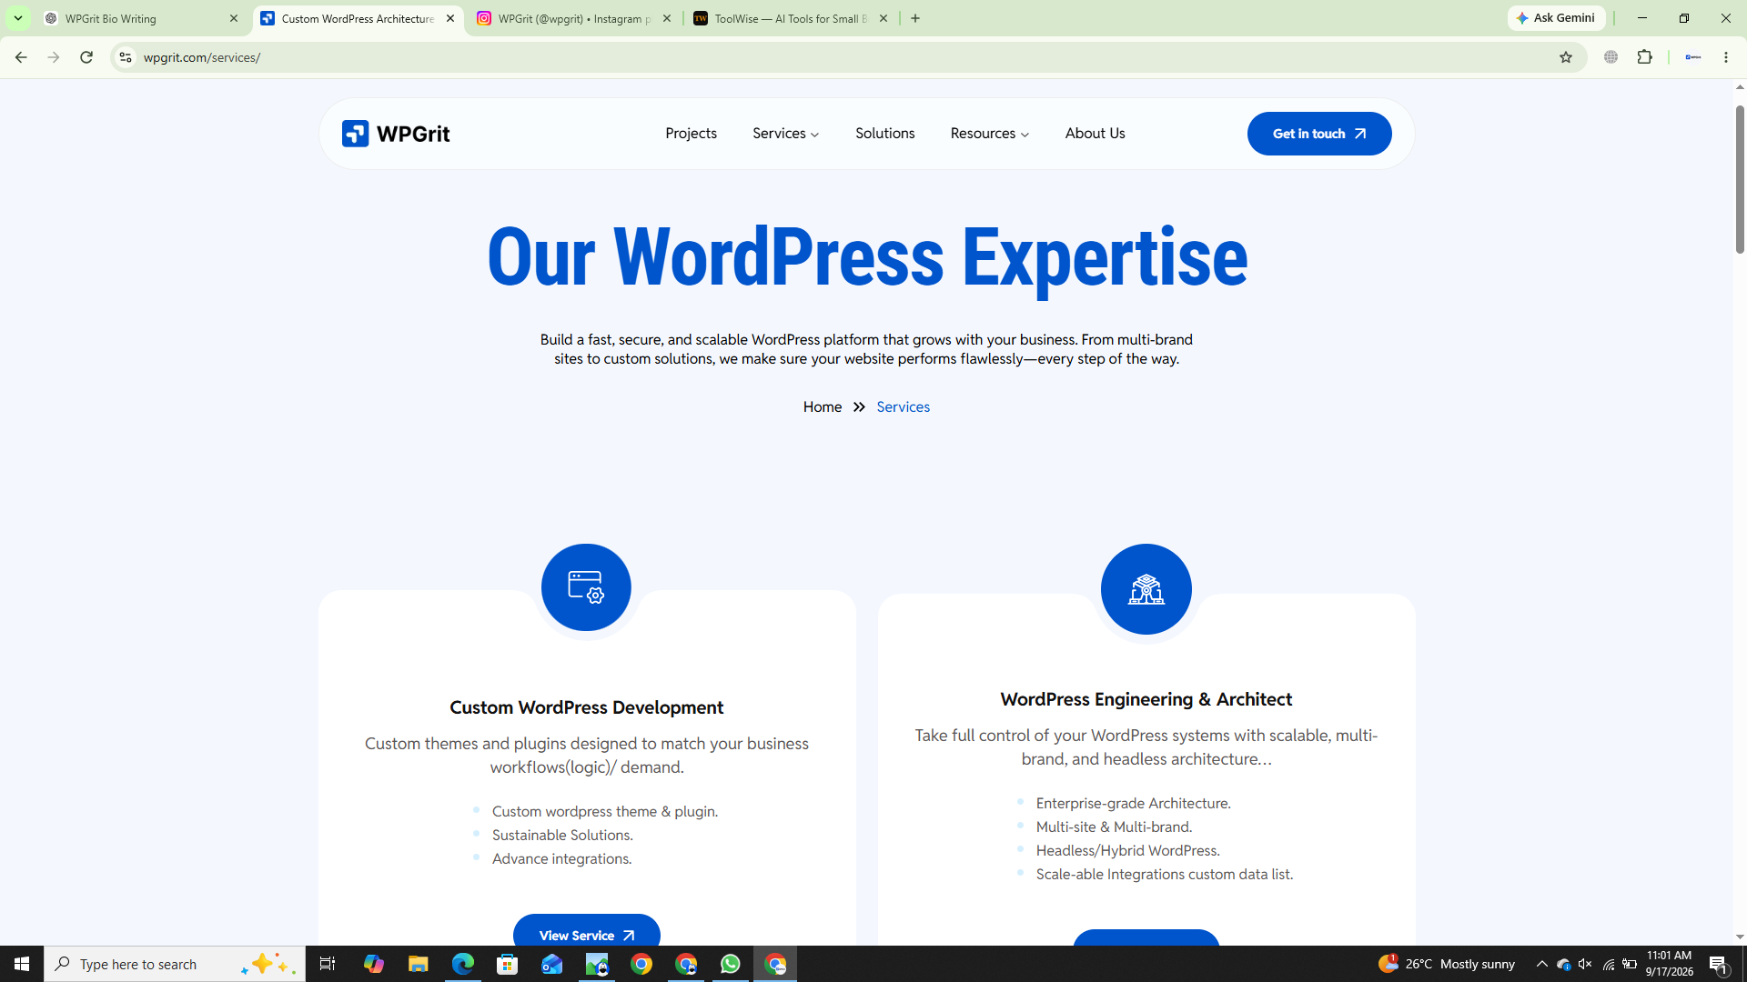The height and width of the screenshot is (982, 1747).
Task: Click the Custom WordPress Development card icon
Action: click(x=586, y=587)
